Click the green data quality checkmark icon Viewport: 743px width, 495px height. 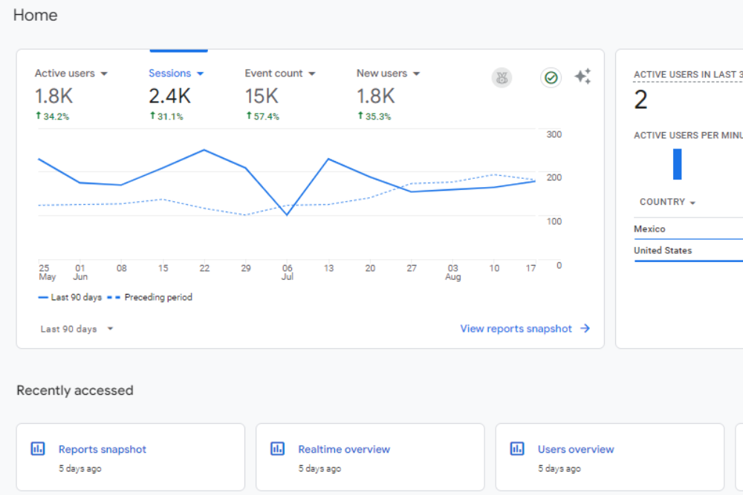(x=551, y=78)
